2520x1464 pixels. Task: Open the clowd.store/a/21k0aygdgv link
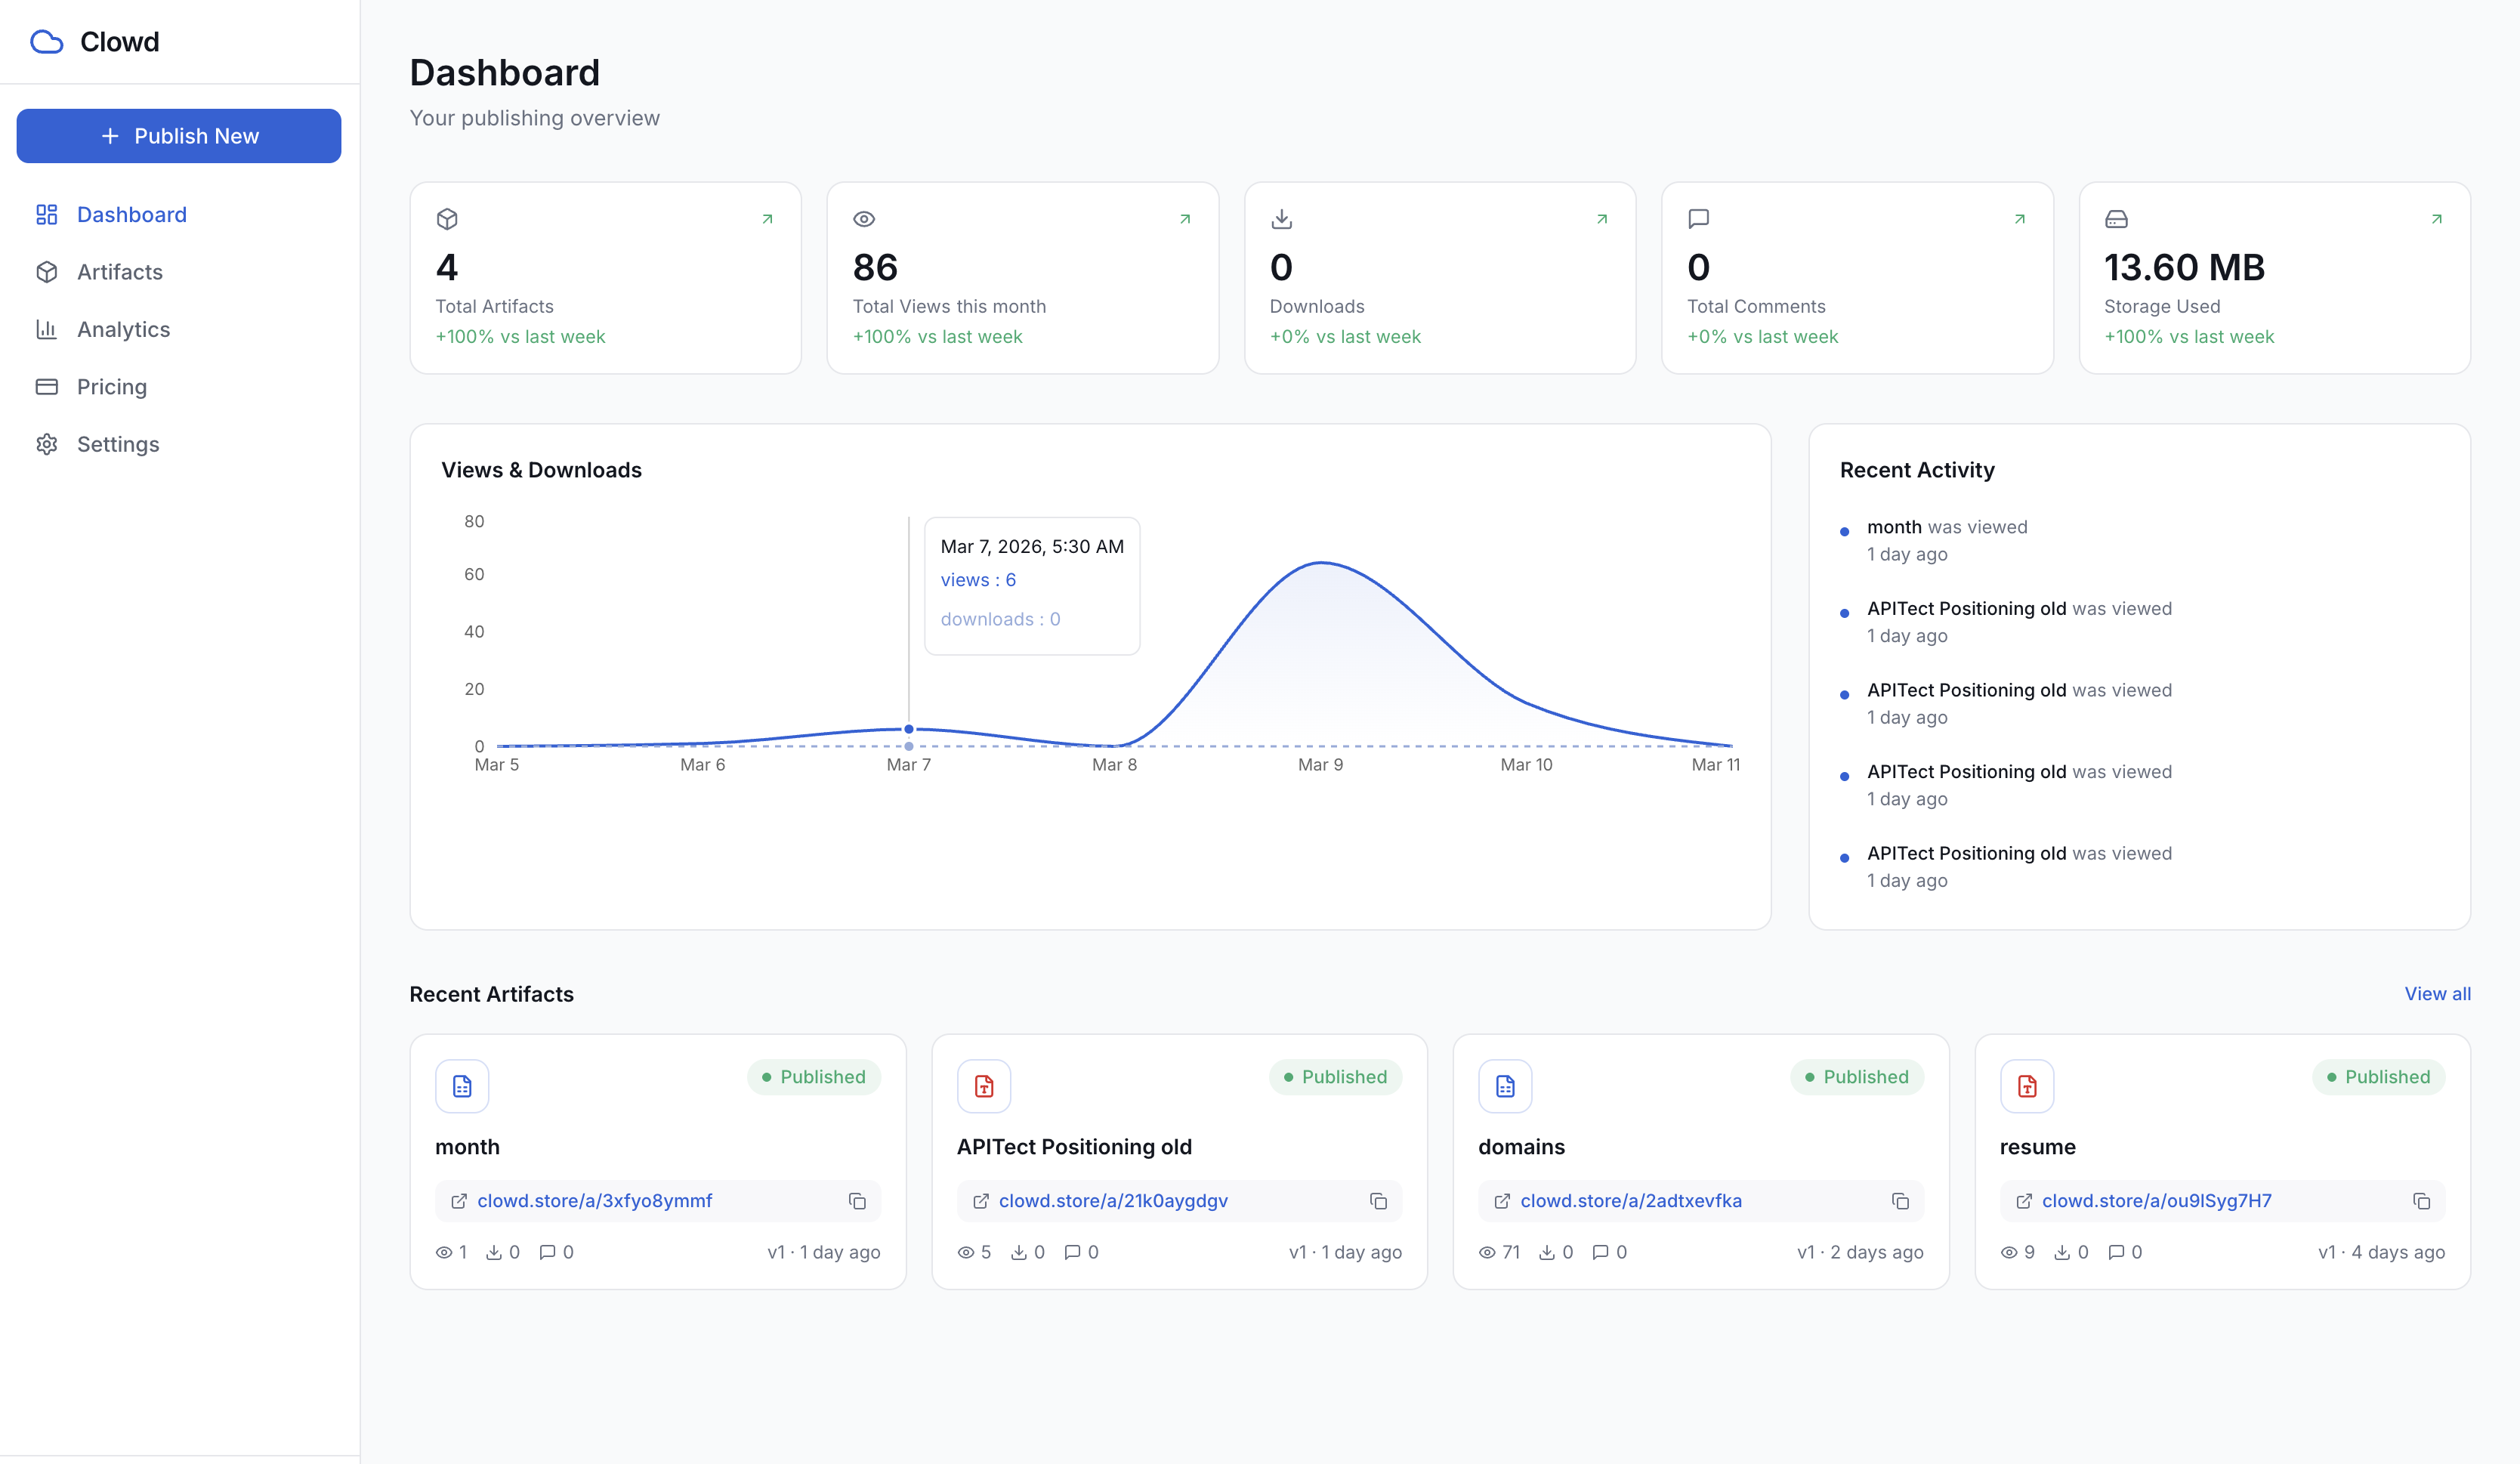[x=1112, y=1201]
